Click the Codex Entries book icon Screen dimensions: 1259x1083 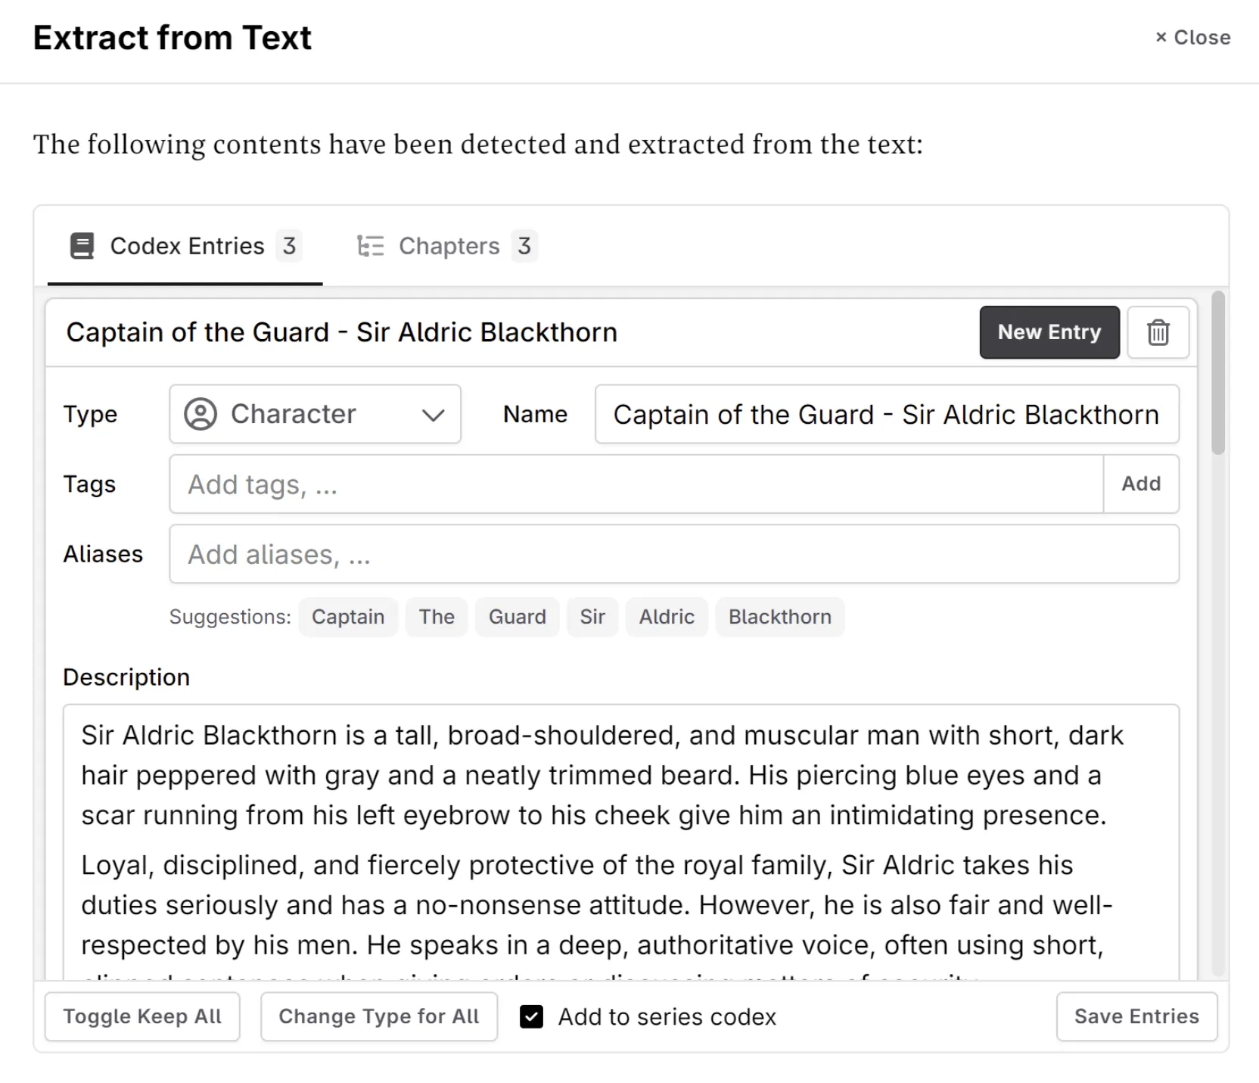pos(82,245)
